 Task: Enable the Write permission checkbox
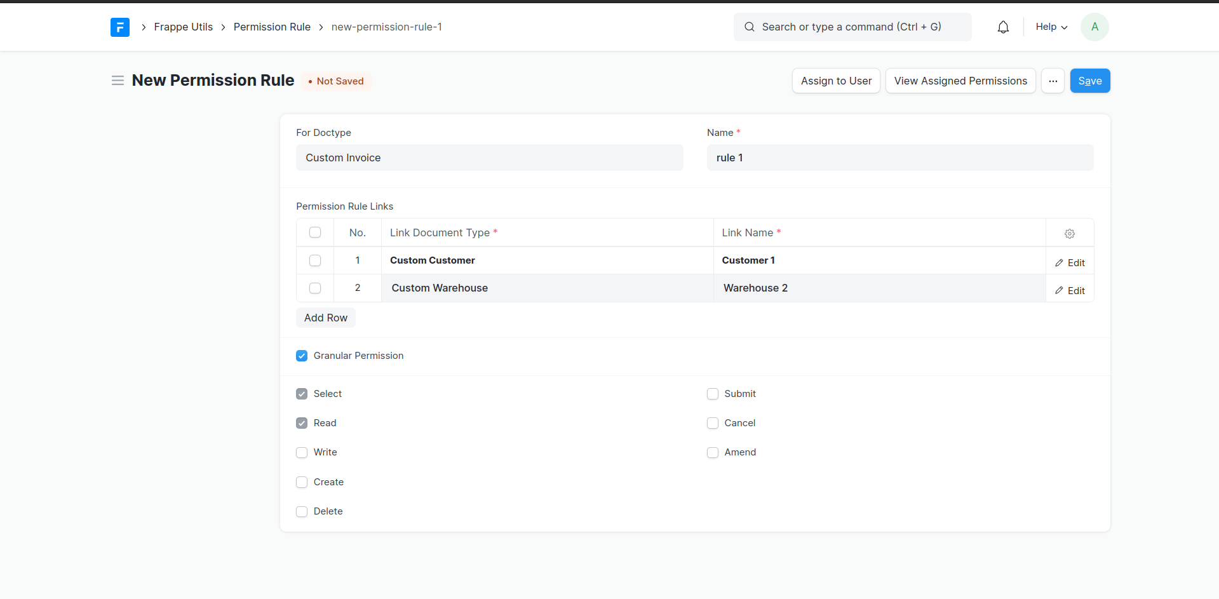click(302, 452)
